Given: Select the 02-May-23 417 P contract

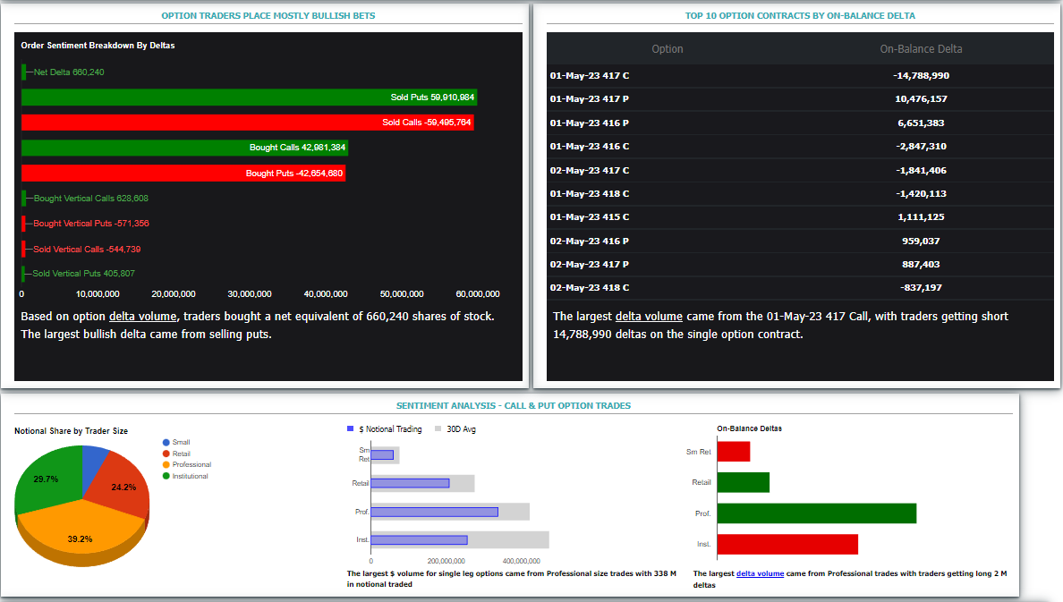Looking at the screenshot, I should coord(800,265).
